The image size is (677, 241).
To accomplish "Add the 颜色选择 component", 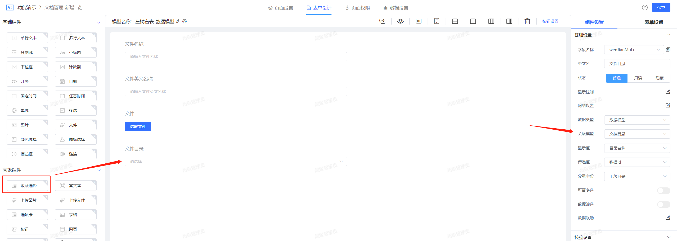I will [27, 139].
